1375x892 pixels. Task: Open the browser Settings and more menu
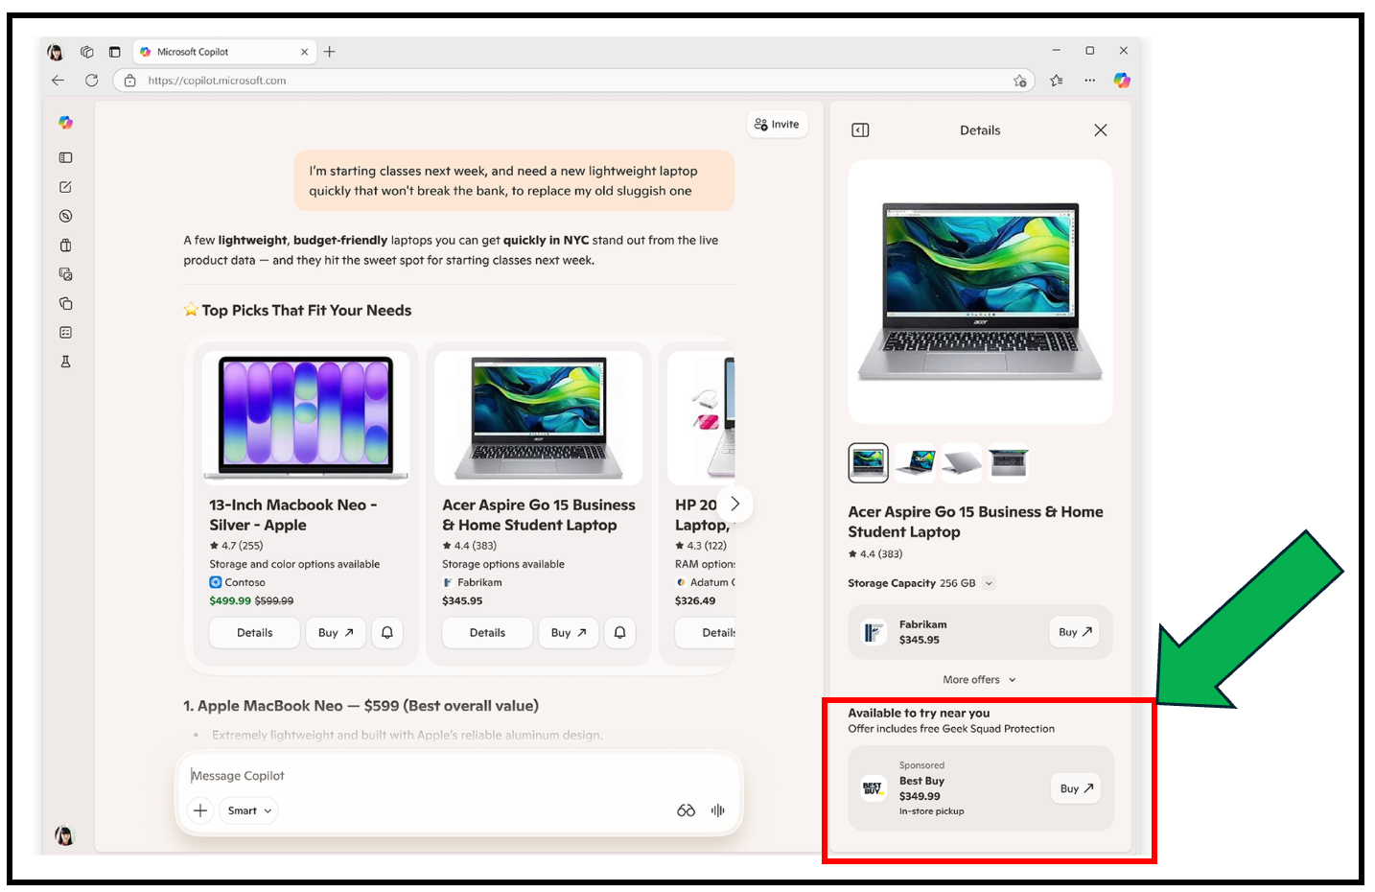[x=1089, y=81]
